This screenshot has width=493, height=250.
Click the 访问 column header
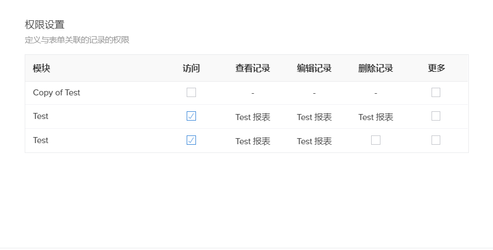click(191, 69)
